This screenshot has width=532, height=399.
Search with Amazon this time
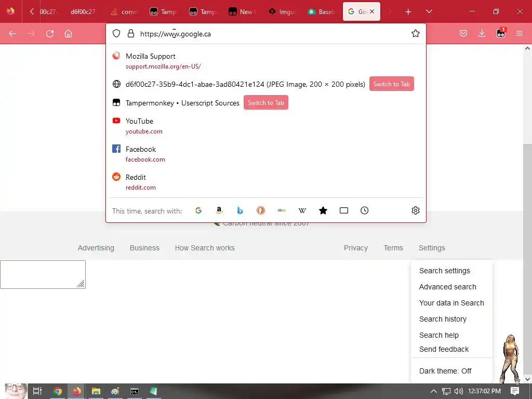pos(219,210)
